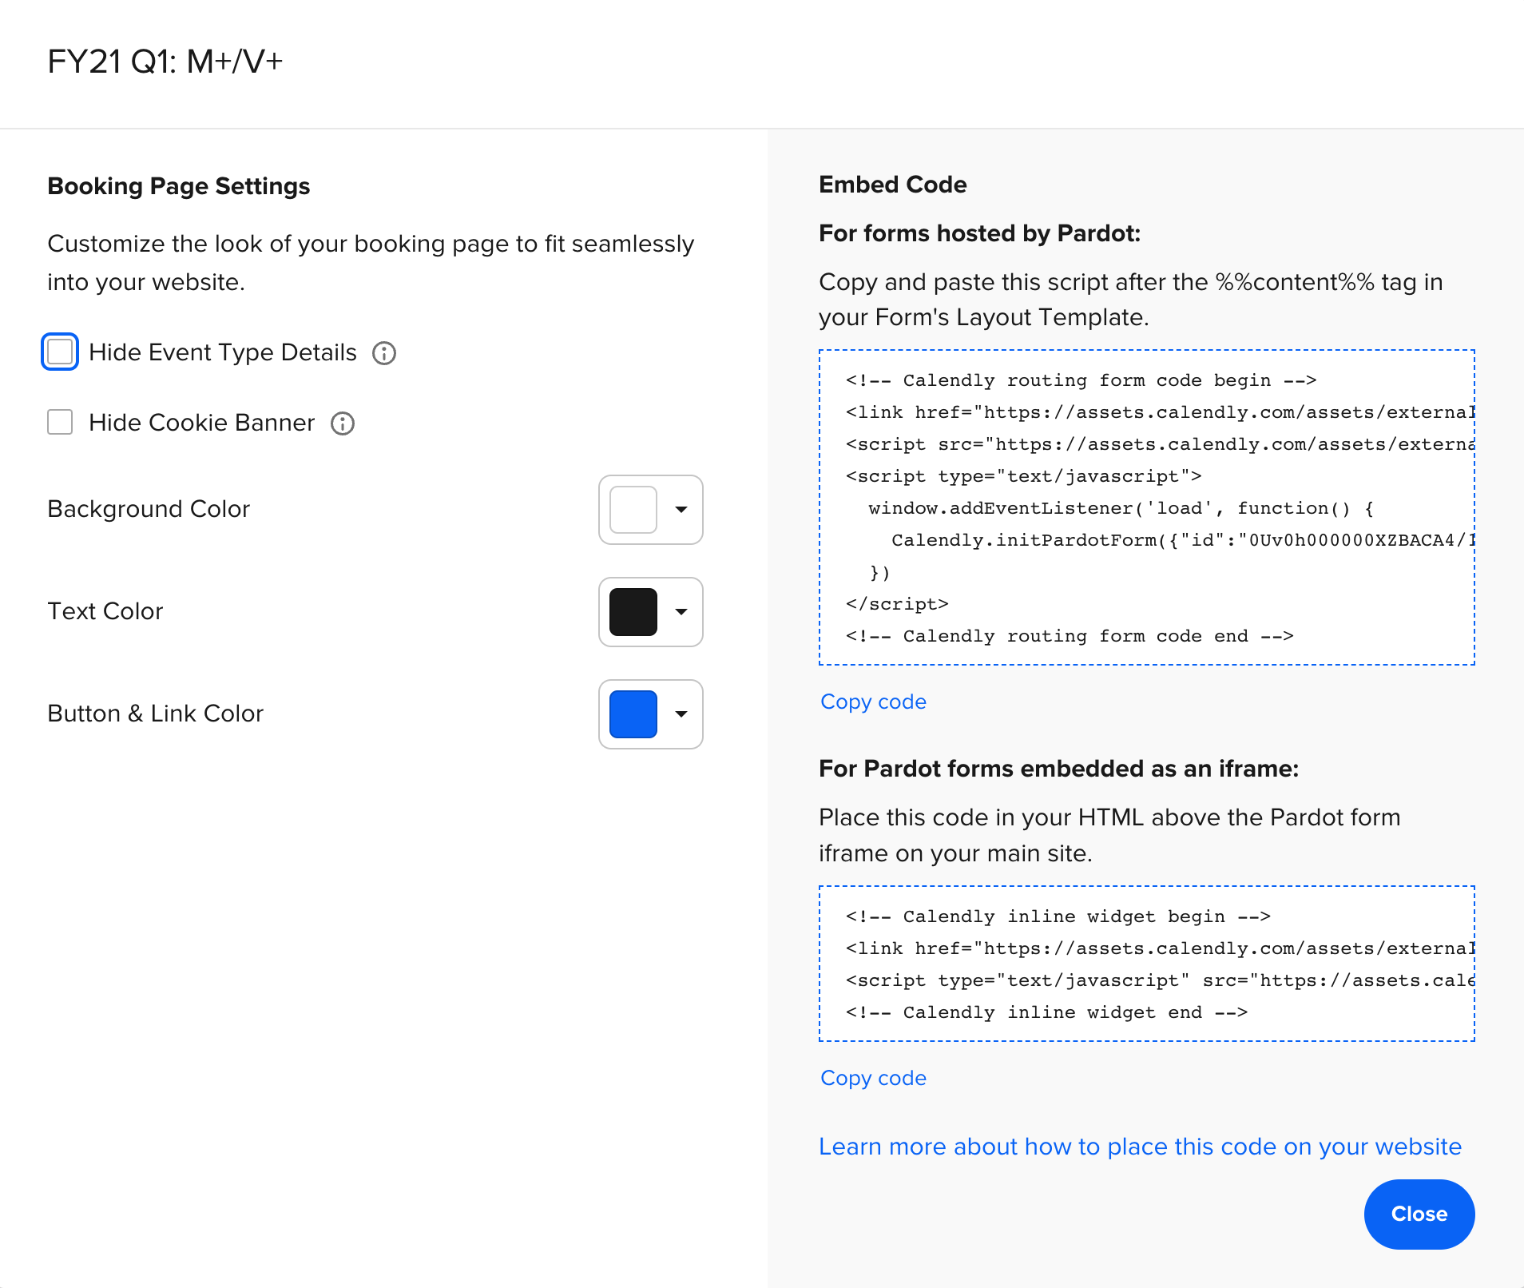Close the embed settings dialog
This screenshot has height=1288, width=1524.
coord(1419,1214)
